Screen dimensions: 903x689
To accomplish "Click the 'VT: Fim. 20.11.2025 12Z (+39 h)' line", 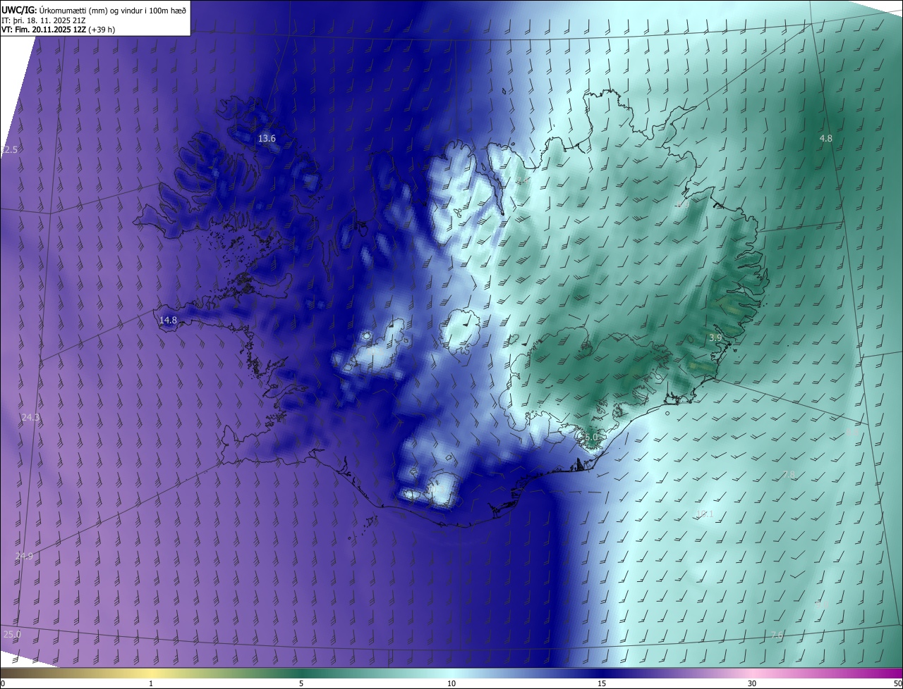I will [58, 30].
